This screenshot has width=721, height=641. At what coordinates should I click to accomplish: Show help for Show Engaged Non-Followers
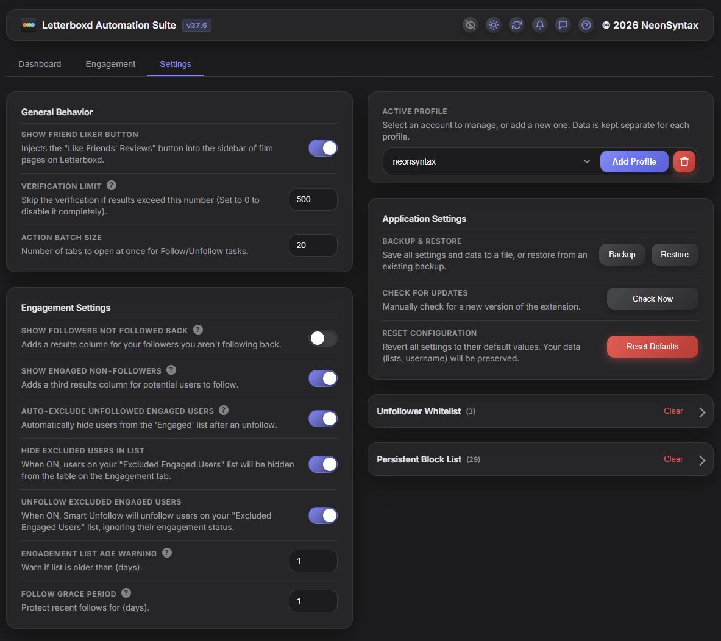click(x=171, y=370)
